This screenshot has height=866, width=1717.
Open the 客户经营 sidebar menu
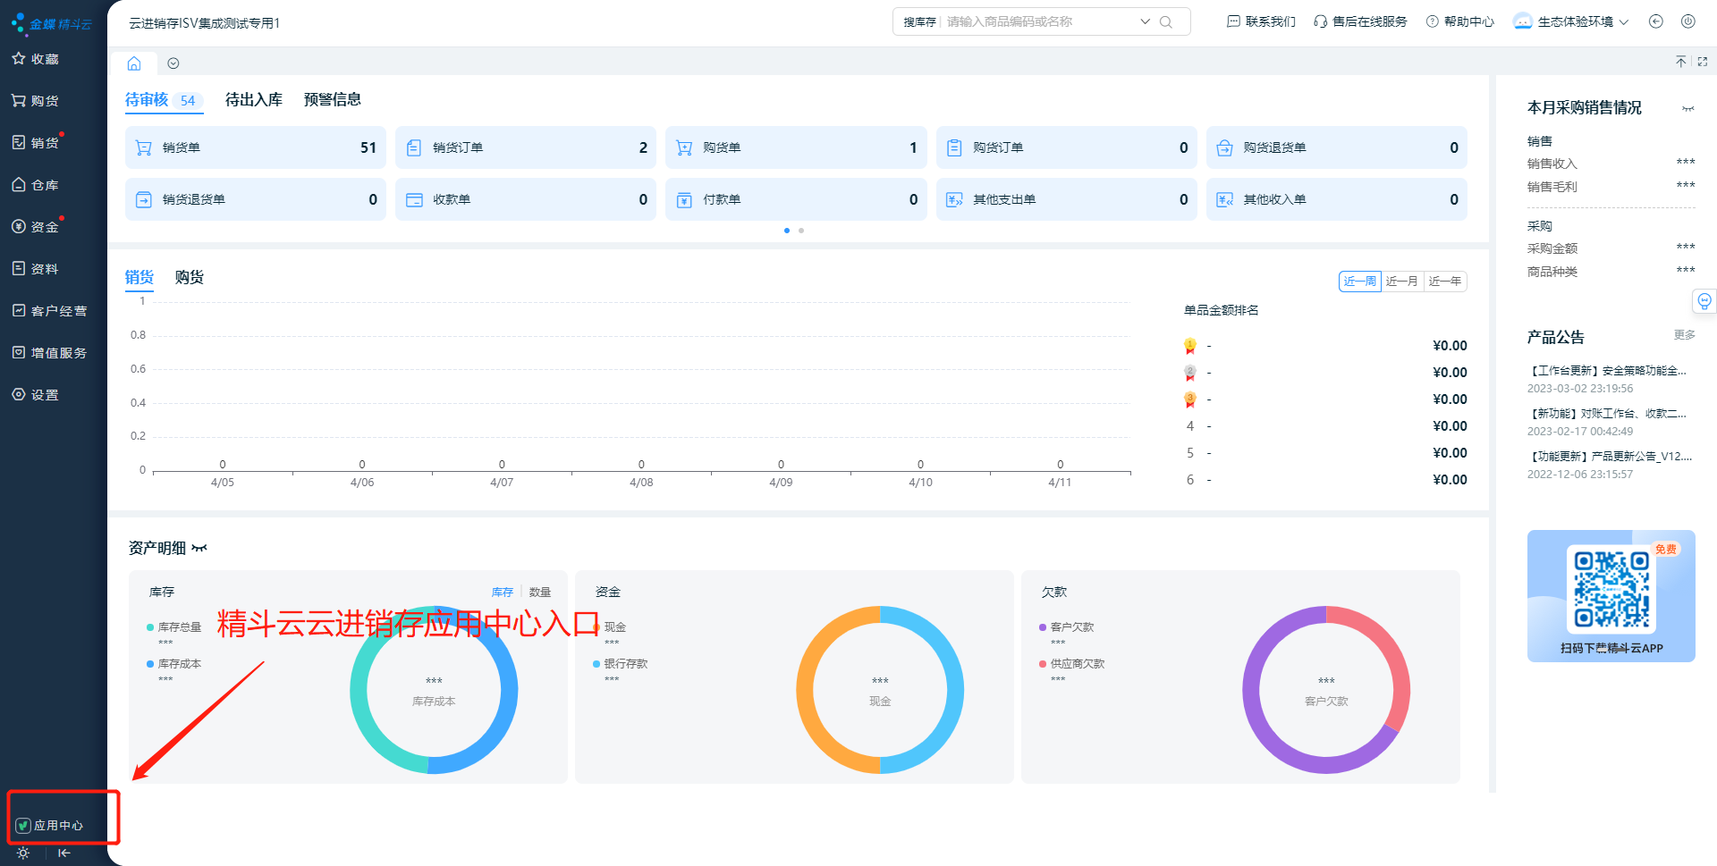coord(50,311)
